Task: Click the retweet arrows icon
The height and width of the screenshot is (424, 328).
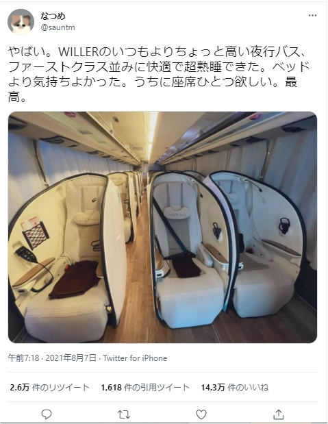Action: [124, 414]
